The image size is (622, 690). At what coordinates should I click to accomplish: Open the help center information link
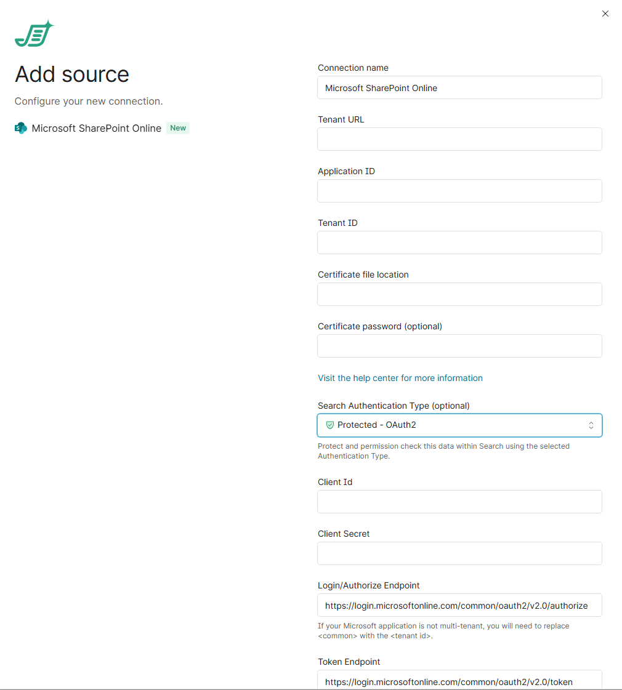coord(400,378)
